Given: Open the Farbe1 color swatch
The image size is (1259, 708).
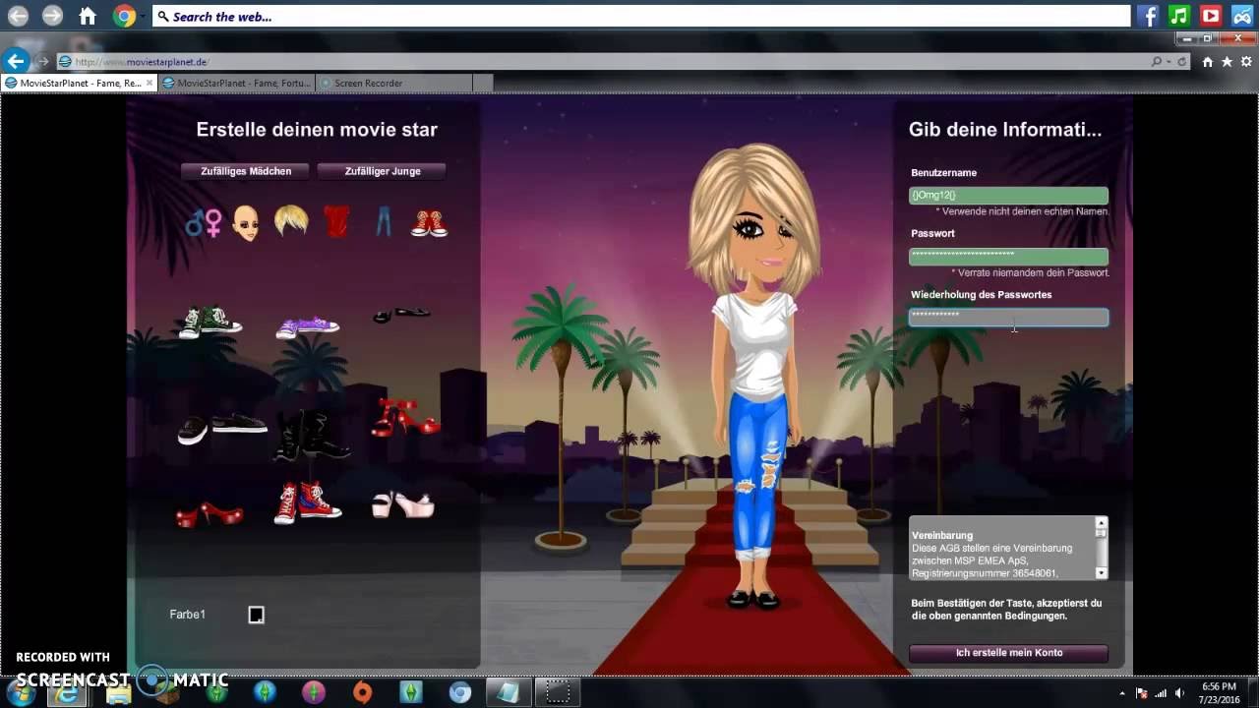Looking at the screenshot, I should pyautogui.click(x=256, y=615).
